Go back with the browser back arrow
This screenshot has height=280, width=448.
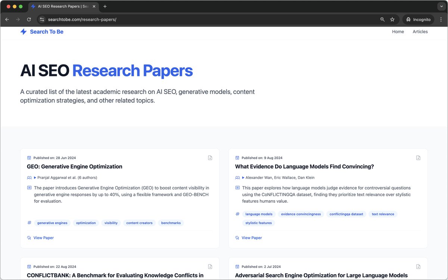click(x=7, y=19)
